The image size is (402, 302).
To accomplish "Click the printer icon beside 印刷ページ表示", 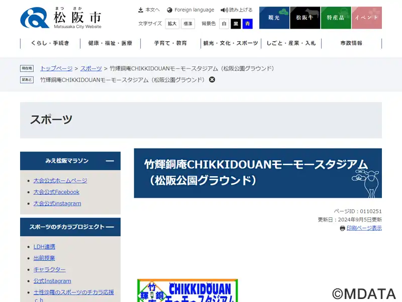I will 342,228.
